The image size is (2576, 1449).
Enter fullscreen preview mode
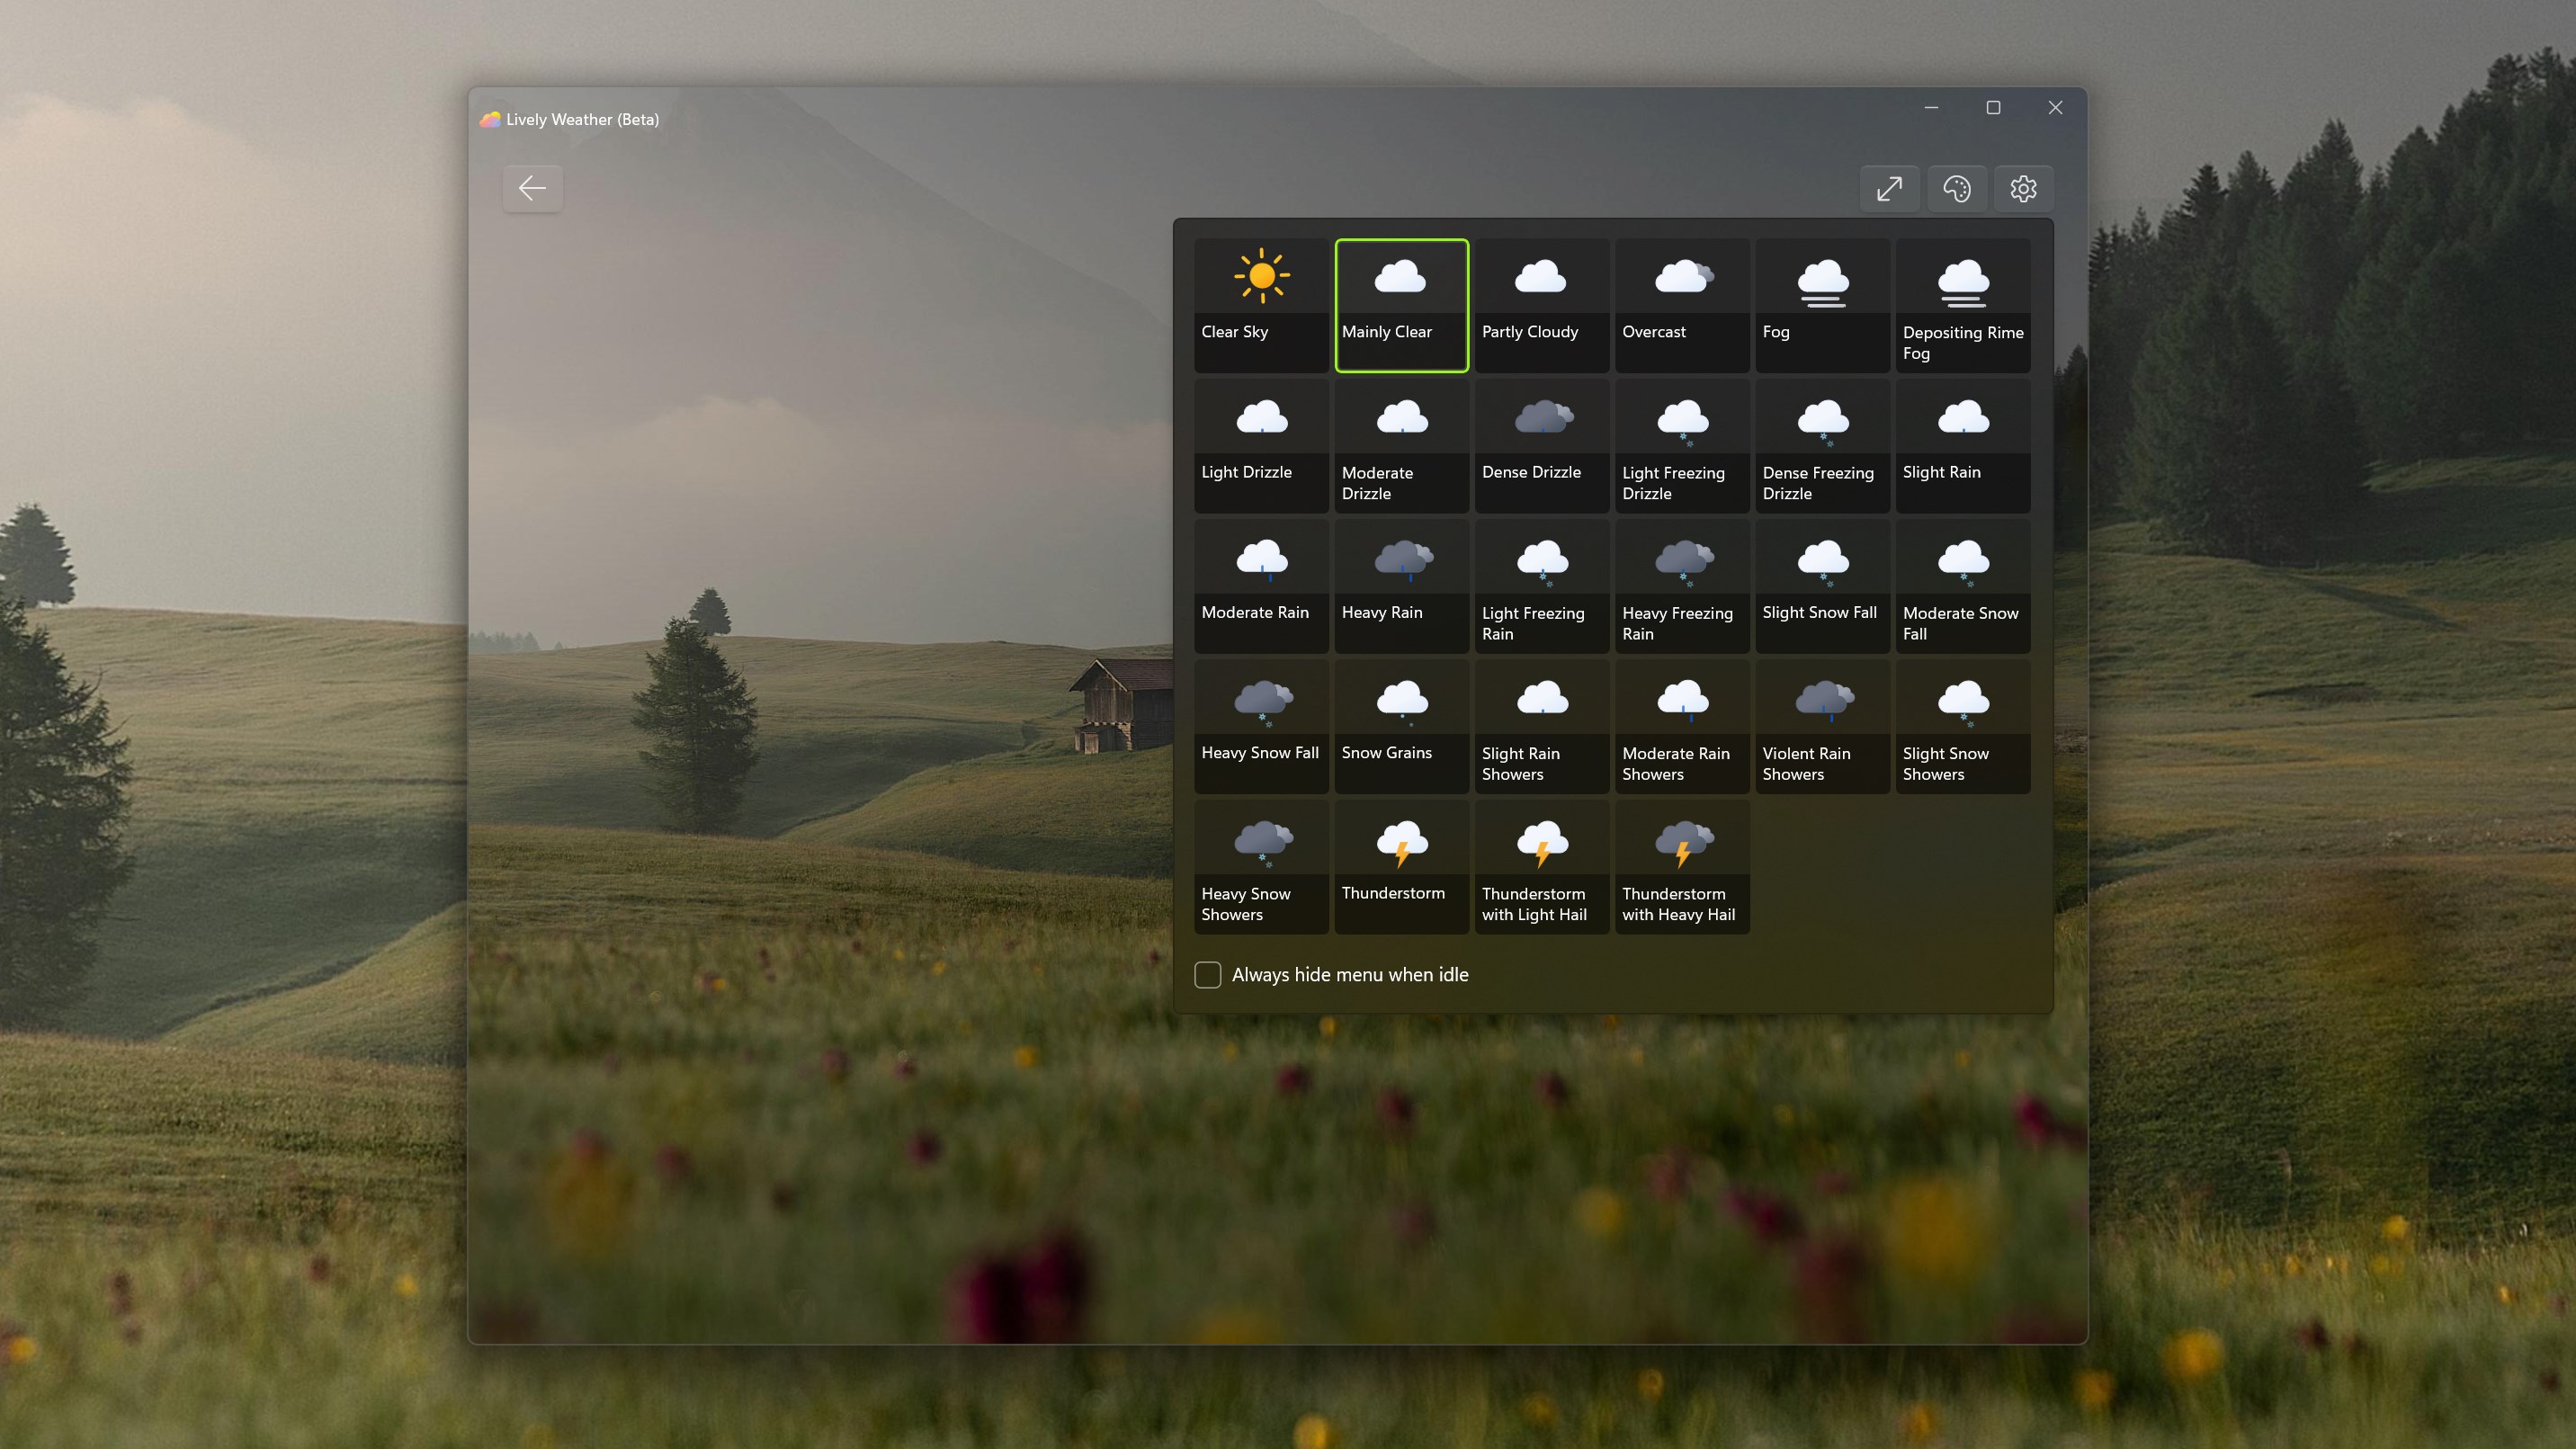(1891, 188)
